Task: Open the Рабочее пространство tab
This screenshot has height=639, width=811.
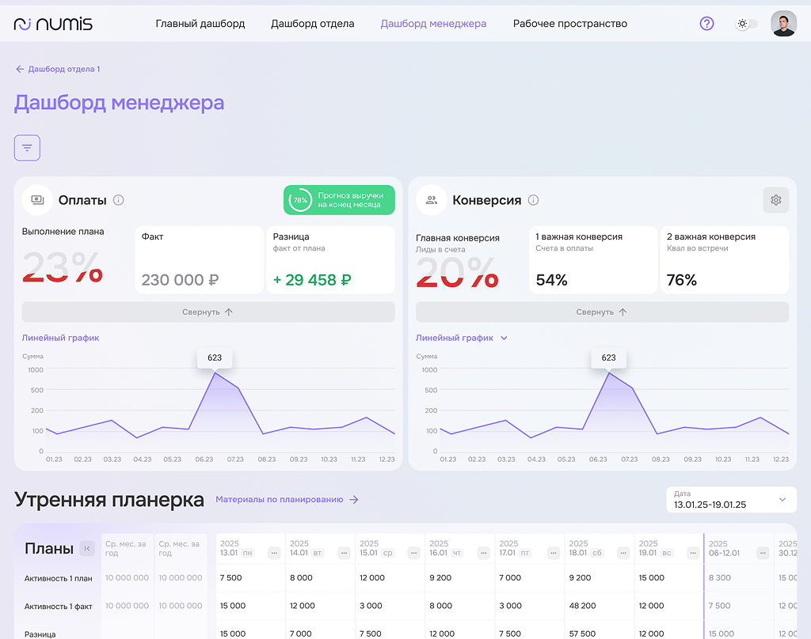Action: click(x=569, y=24)
